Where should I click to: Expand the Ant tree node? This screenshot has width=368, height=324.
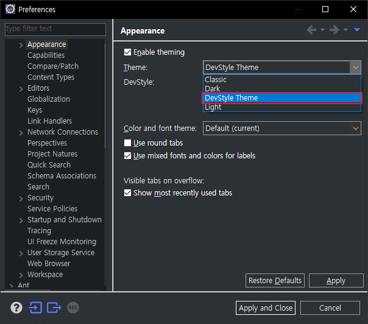pos(11,286)
